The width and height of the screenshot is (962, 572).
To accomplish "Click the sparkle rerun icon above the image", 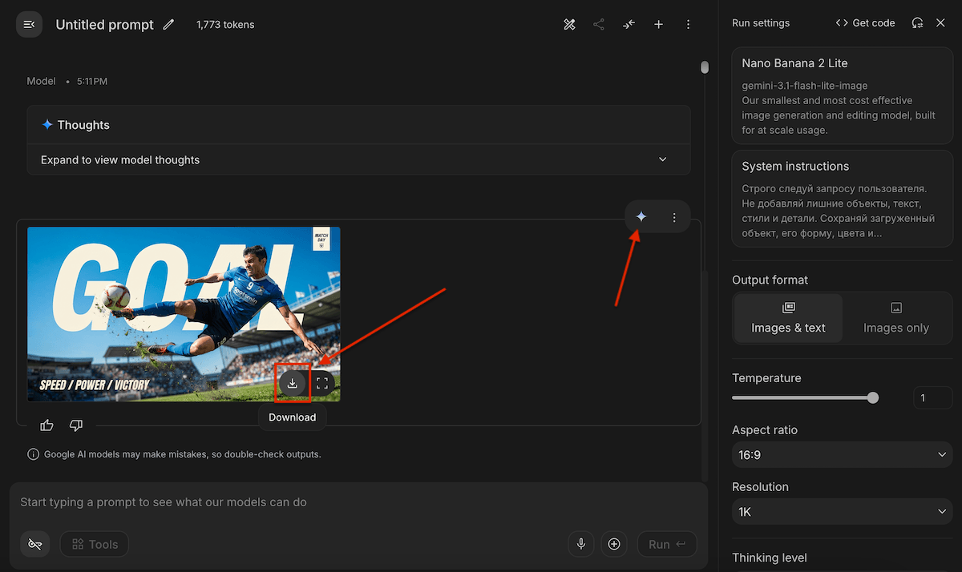I will tap(641, 216).
